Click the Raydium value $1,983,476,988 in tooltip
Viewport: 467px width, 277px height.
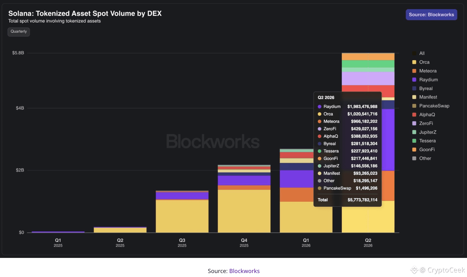click(362, 107)
